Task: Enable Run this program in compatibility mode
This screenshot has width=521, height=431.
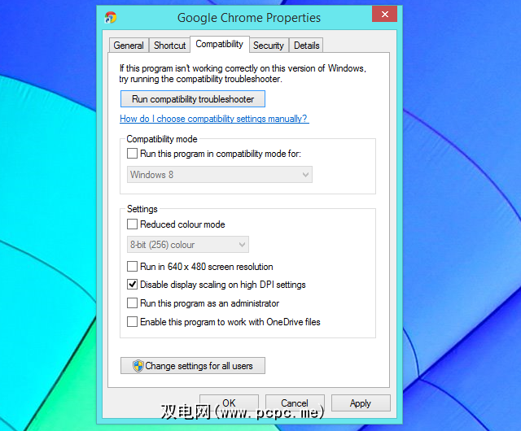Action: point(132,154)
